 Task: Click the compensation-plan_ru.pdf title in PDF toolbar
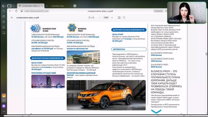point(27,18)
